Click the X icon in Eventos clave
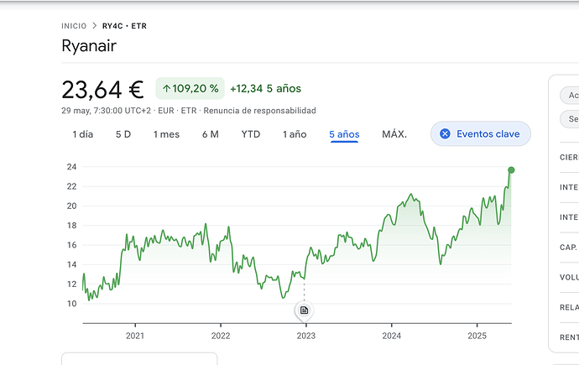This screenshot has width=579, height=365. (x=445, y=134)
